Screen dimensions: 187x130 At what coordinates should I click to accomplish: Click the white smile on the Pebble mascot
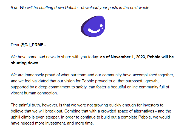pos(94,31)
